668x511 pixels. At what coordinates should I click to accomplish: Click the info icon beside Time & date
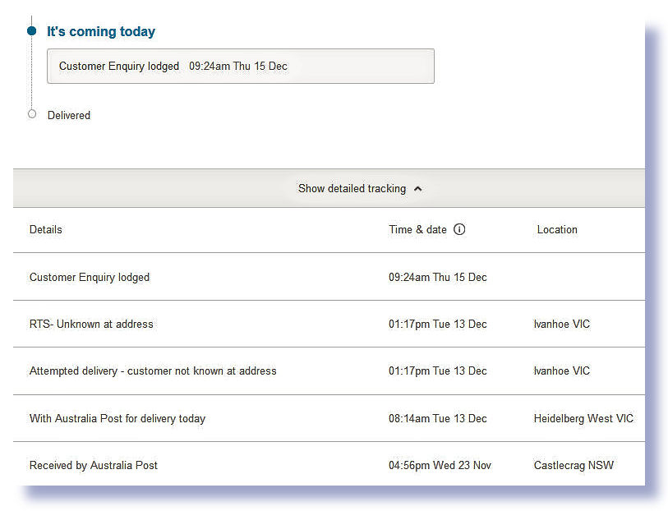(x=459, y=230)
